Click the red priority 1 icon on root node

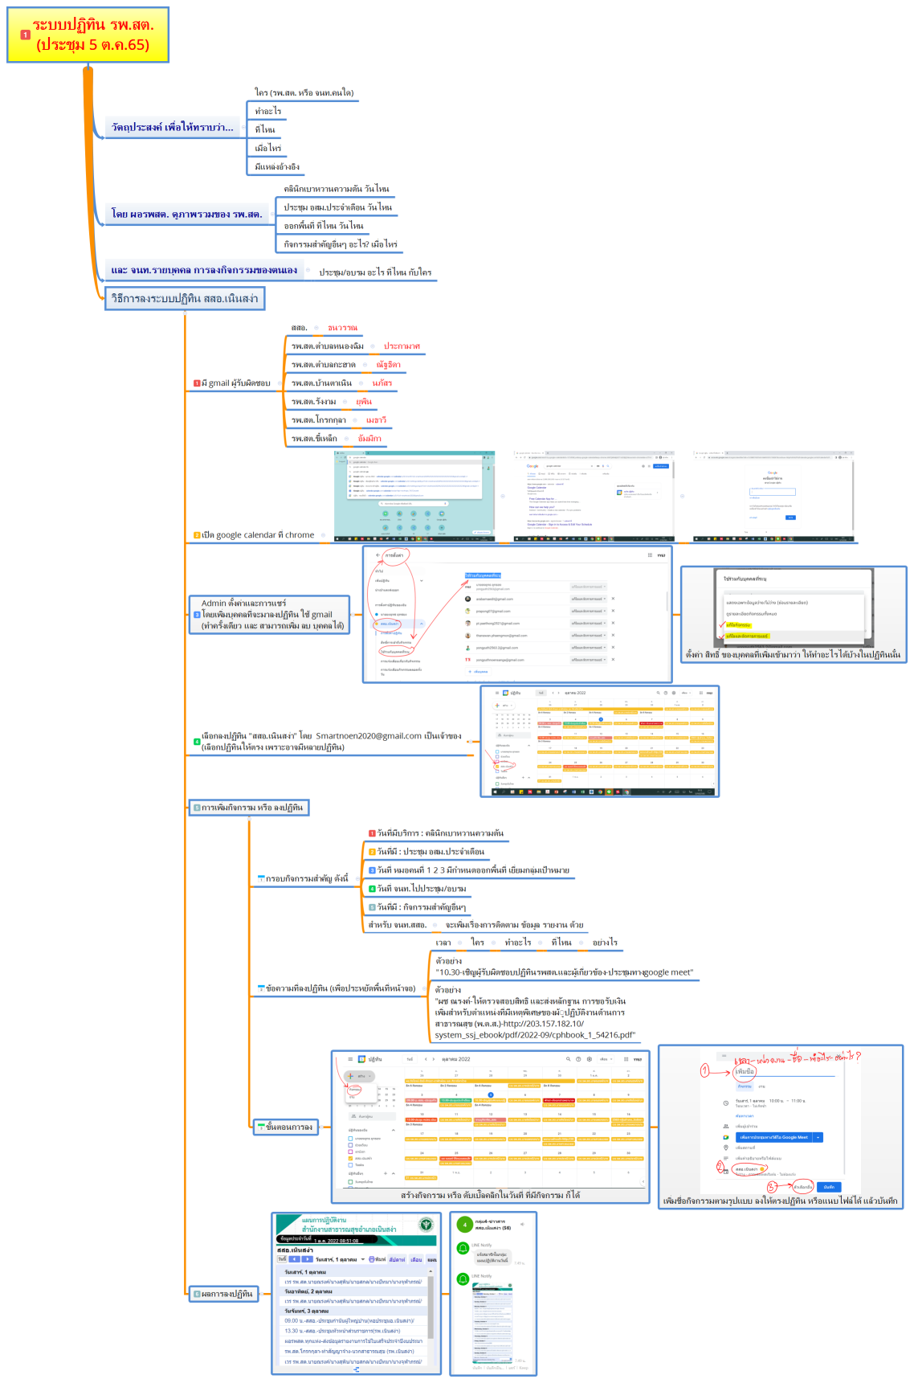click(x=25, y=35)
